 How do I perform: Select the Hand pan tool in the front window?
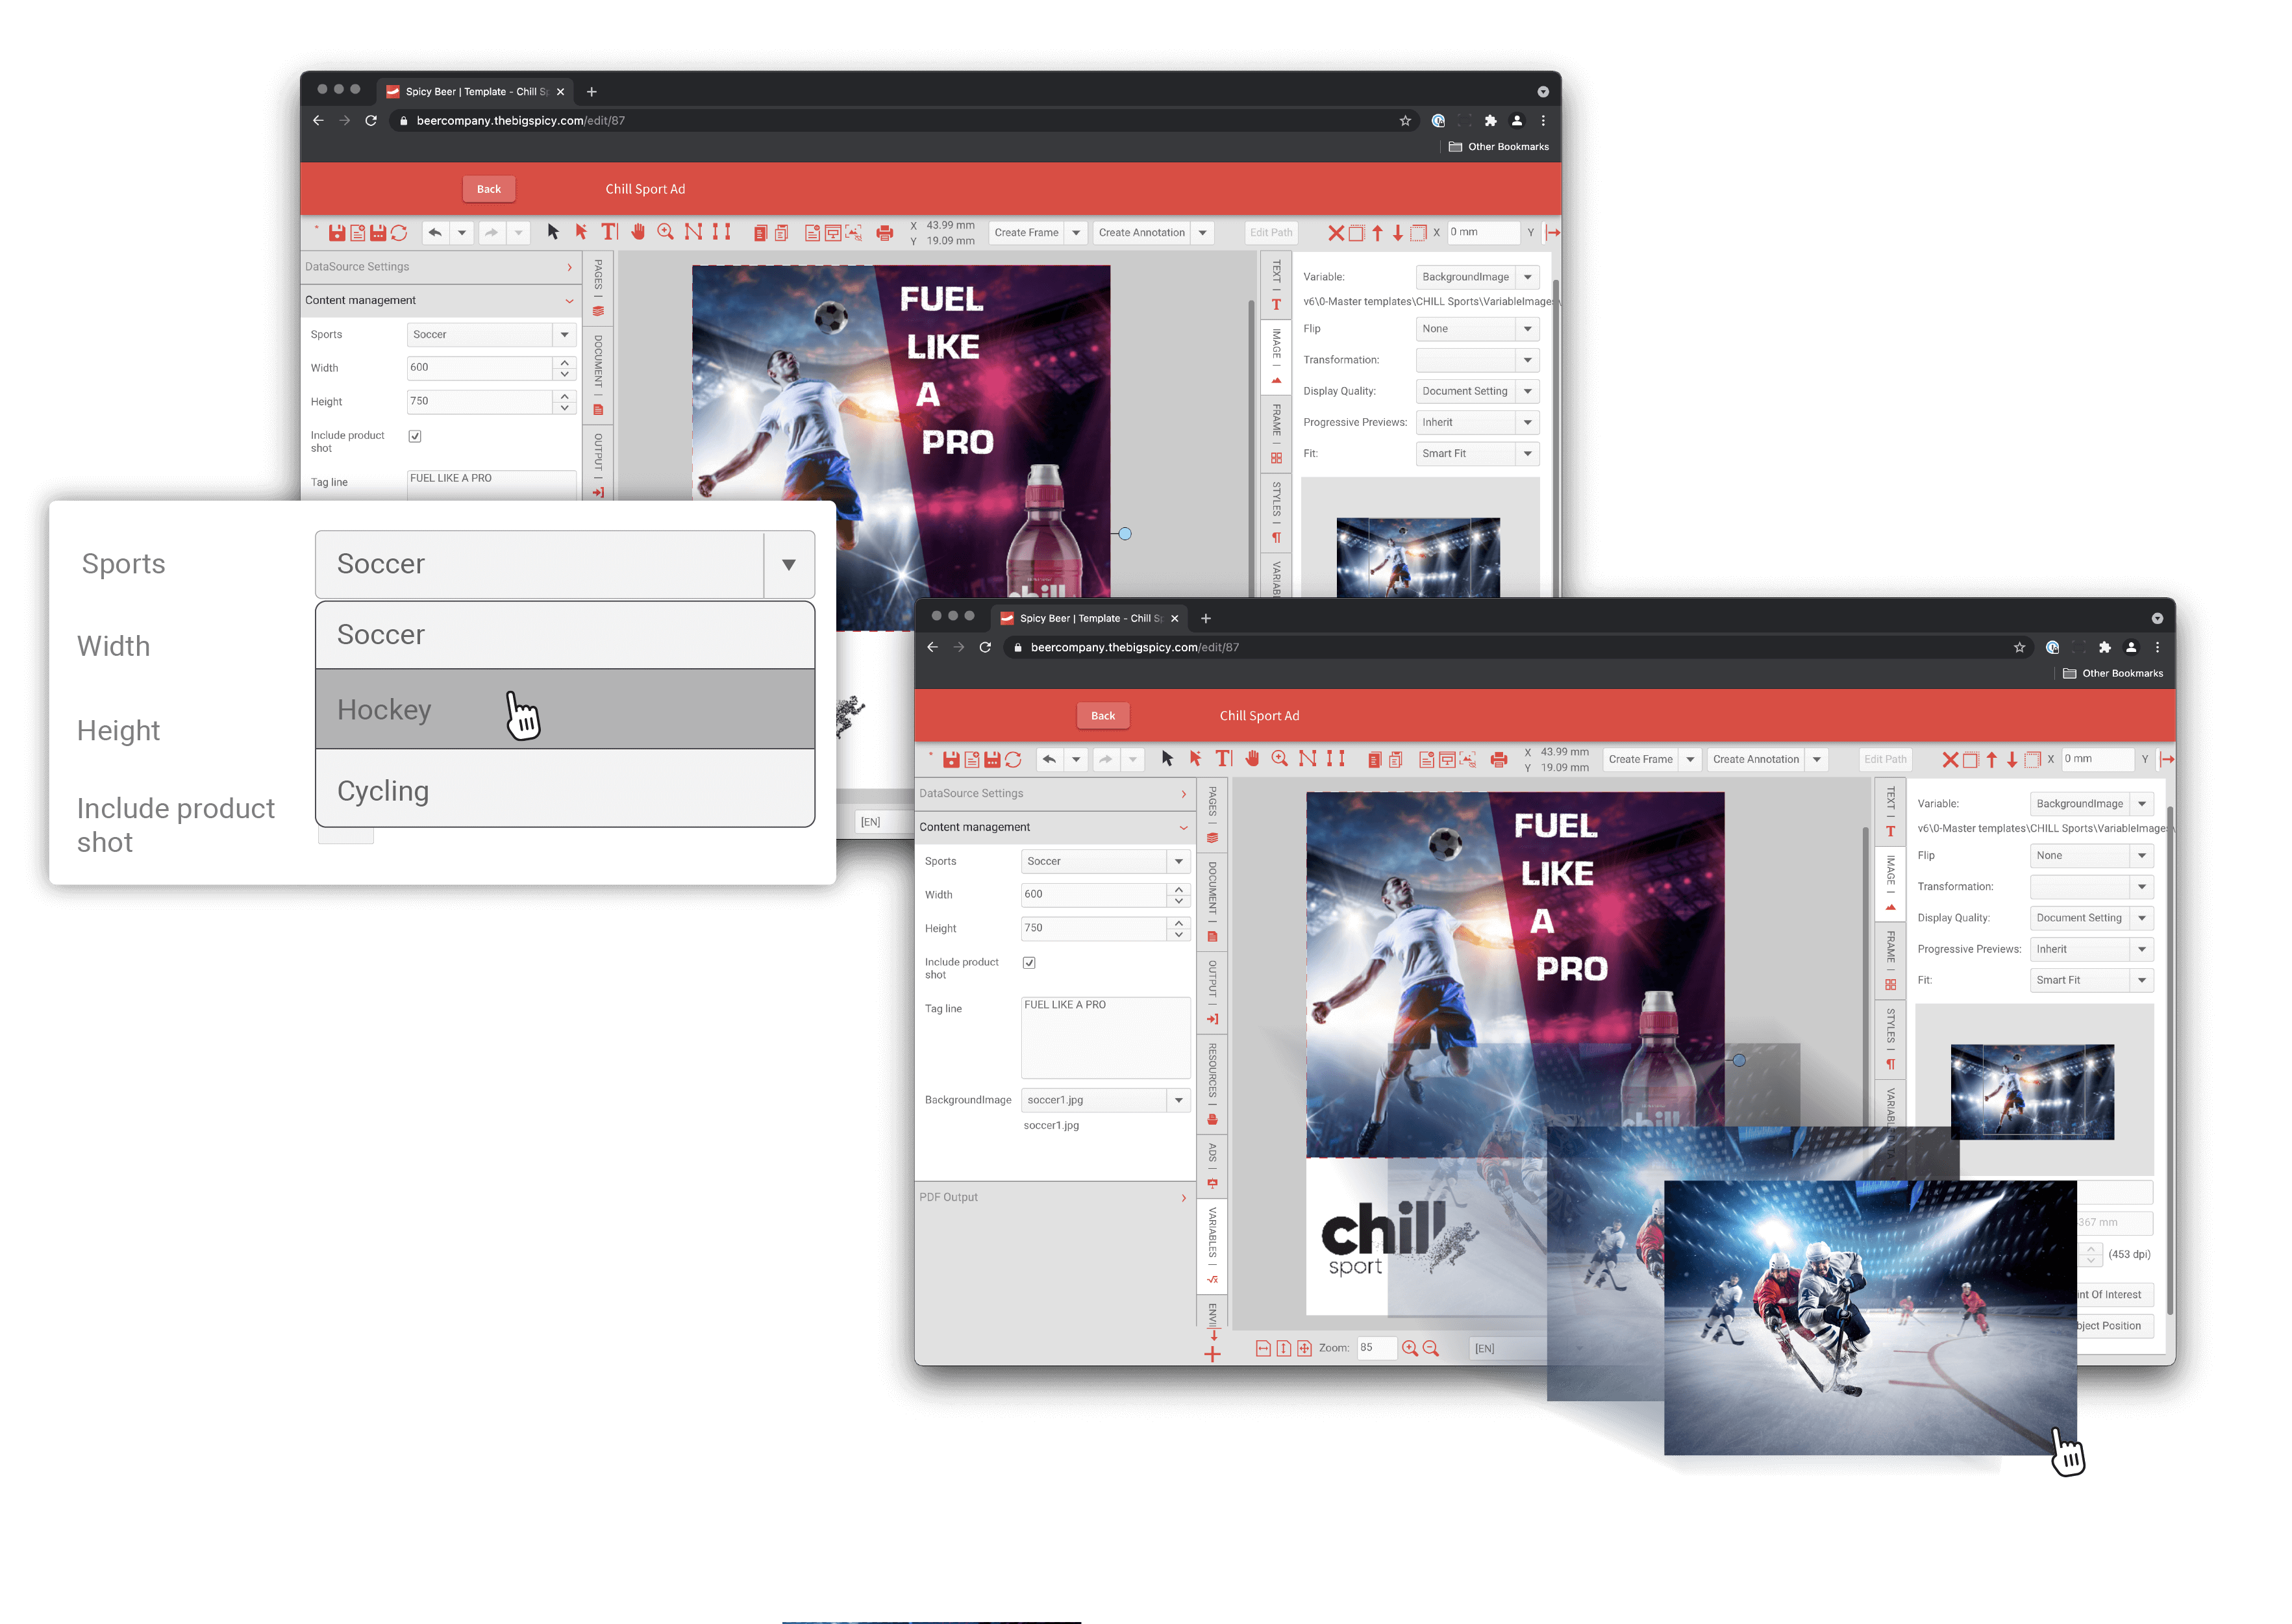[1252, 759]
